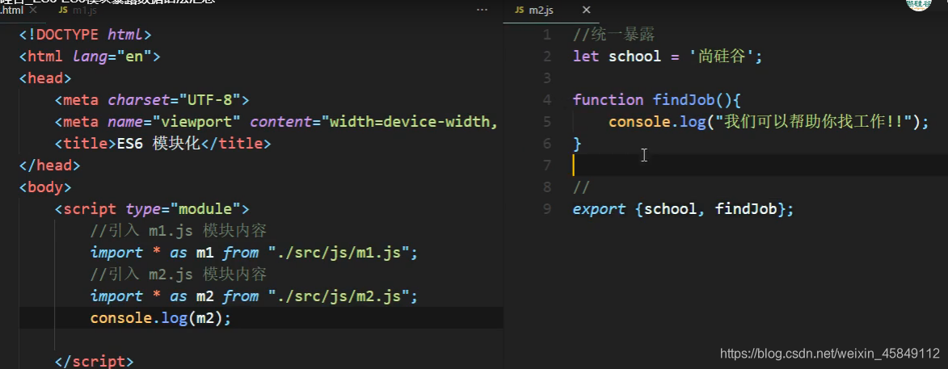
Task: Click the closing </script> tag
Action: coord(94,361)
